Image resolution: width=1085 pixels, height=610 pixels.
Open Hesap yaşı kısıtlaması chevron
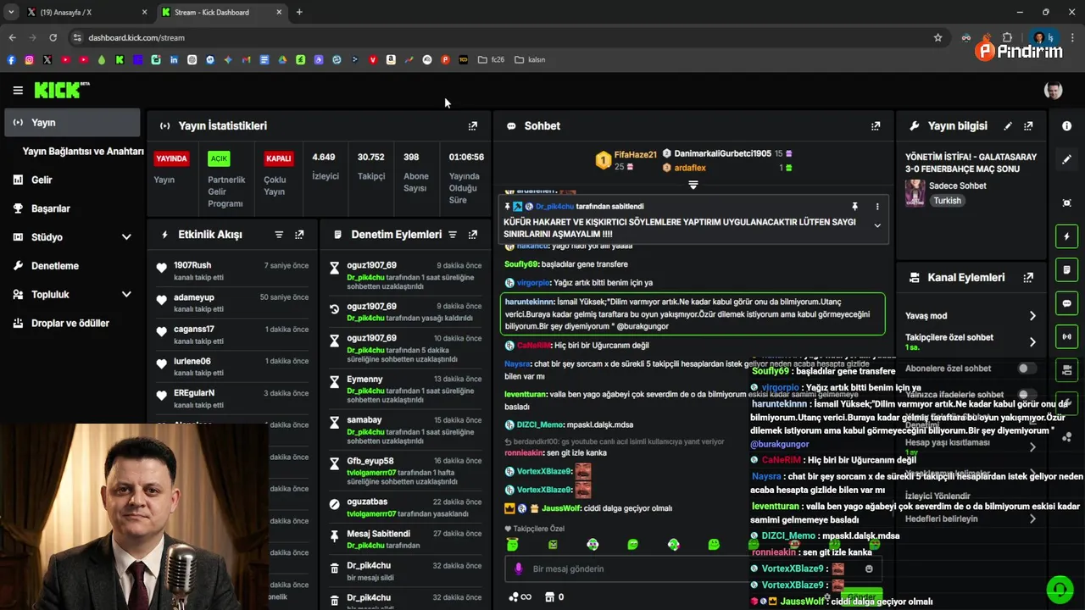tap(1032, 446)
